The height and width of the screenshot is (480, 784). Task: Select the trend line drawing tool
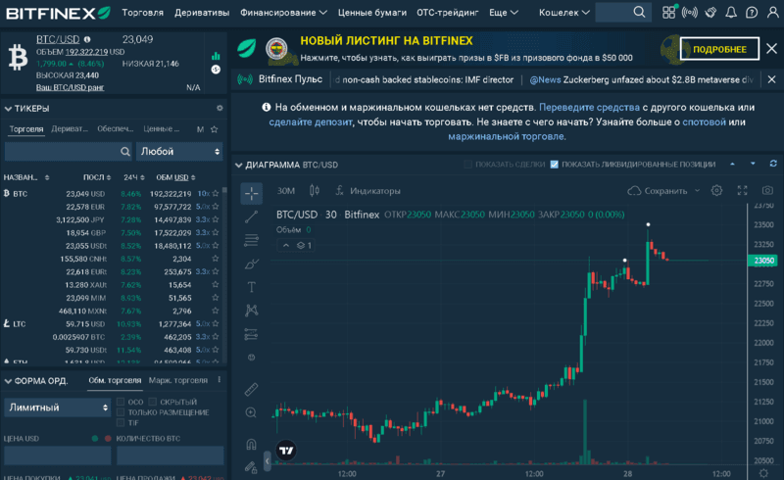[x=252, y=216]
